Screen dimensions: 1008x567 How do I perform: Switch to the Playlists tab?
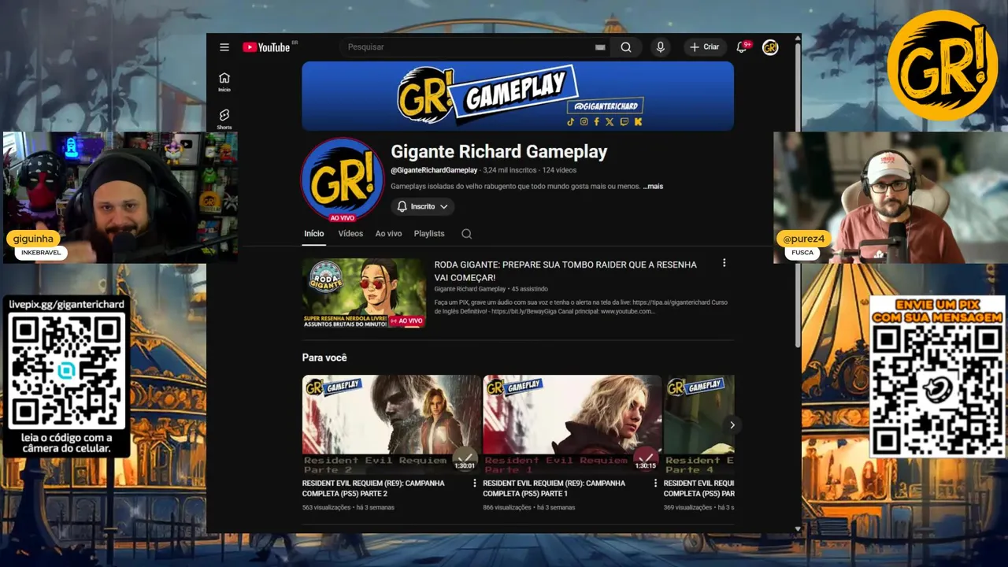tap(429, 234)
